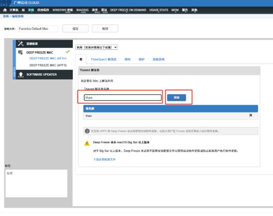The width and height of the screenshot is (273, 216).
Task: Click the Software Updater upload icon
Action: pos(21,74)
